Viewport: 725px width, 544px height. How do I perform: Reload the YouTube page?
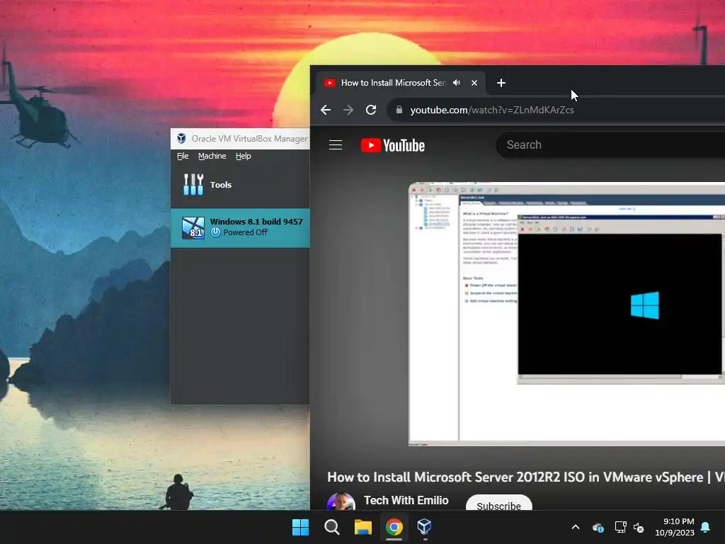click(371, 110)
